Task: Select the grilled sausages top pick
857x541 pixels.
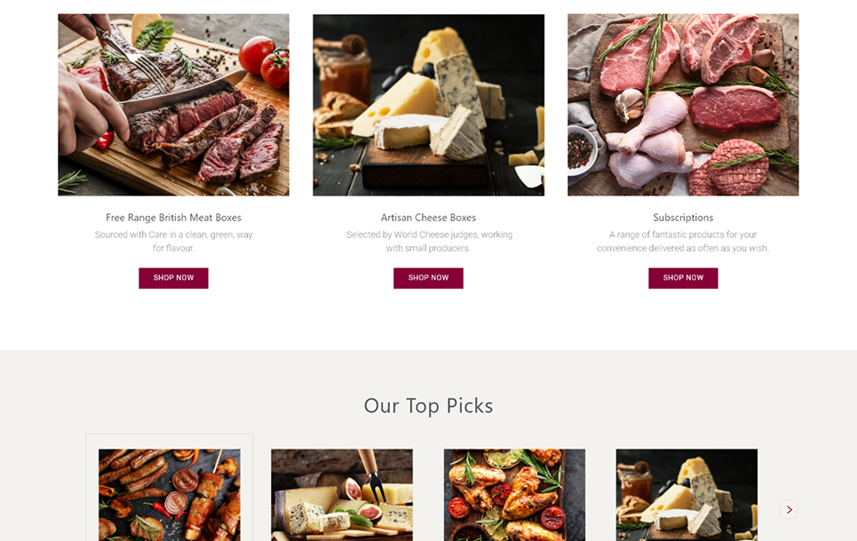Action: 170,495
